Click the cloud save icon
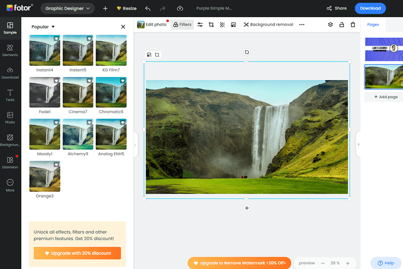 180,8
